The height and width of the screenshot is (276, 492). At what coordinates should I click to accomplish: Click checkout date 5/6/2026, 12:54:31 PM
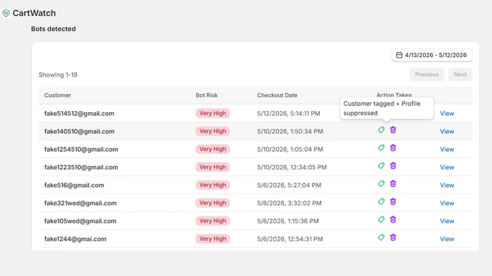point(290,239)
